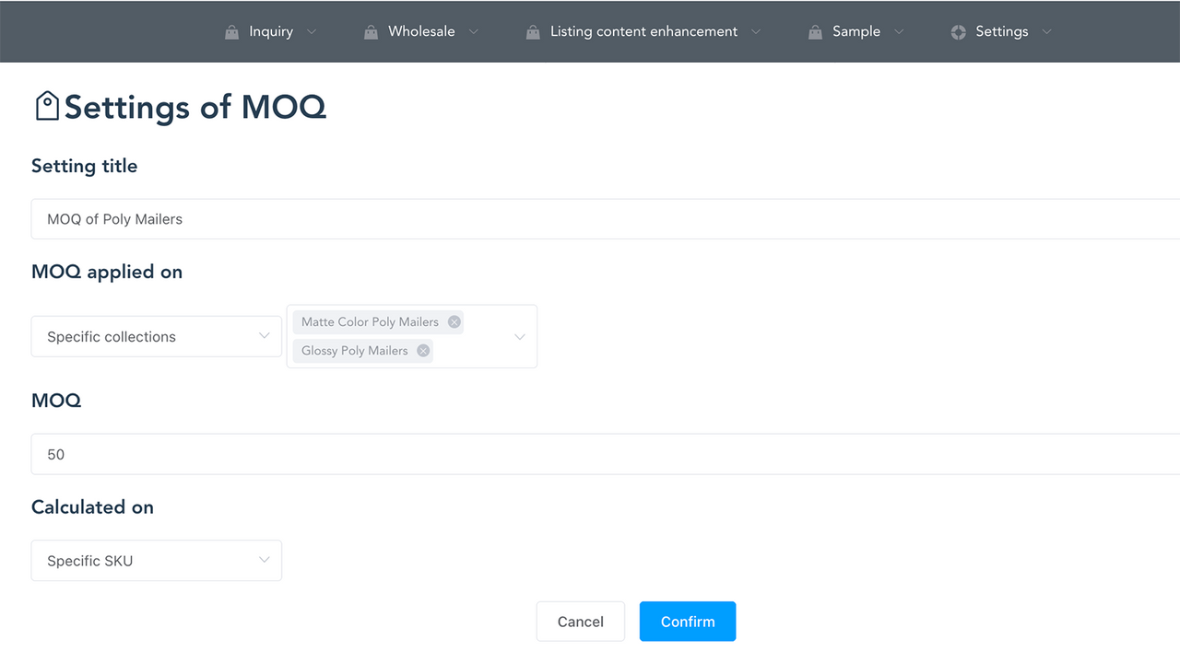This screenshot has width=1180, height=663.
Task: Expand the Specific SKU dropdown
Action: [x=156, y=560]
